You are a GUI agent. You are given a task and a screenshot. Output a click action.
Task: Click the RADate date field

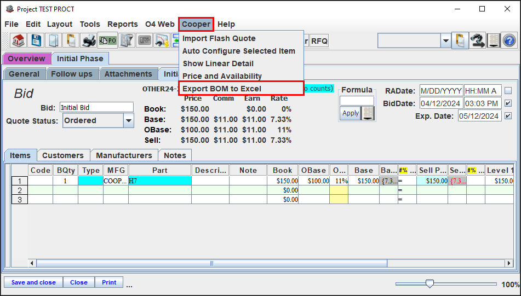click(441, 91)
